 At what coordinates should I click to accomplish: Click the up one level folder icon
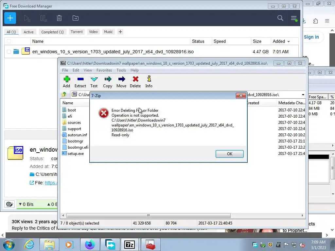[x=64, y=94]
